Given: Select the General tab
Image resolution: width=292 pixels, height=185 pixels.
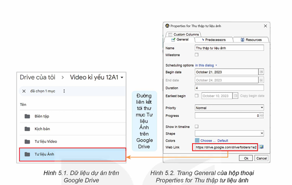Looking at the screenshot, I should pyautogui.click(x=180, y=40).
